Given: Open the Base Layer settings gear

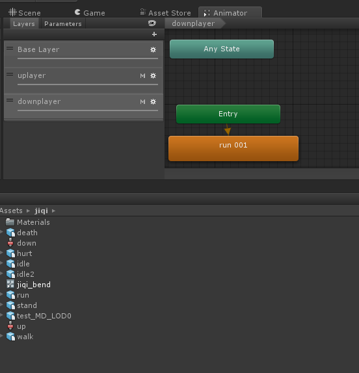Looking at the screenshot, I should pyautogui.click(x=153, y=50).
